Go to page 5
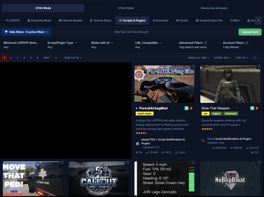 [x=31, y=58]
